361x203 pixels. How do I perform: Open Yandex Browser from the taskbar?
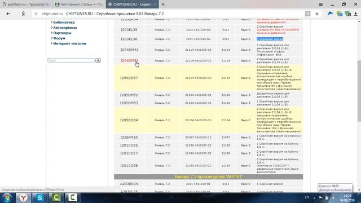coord(24,198)
